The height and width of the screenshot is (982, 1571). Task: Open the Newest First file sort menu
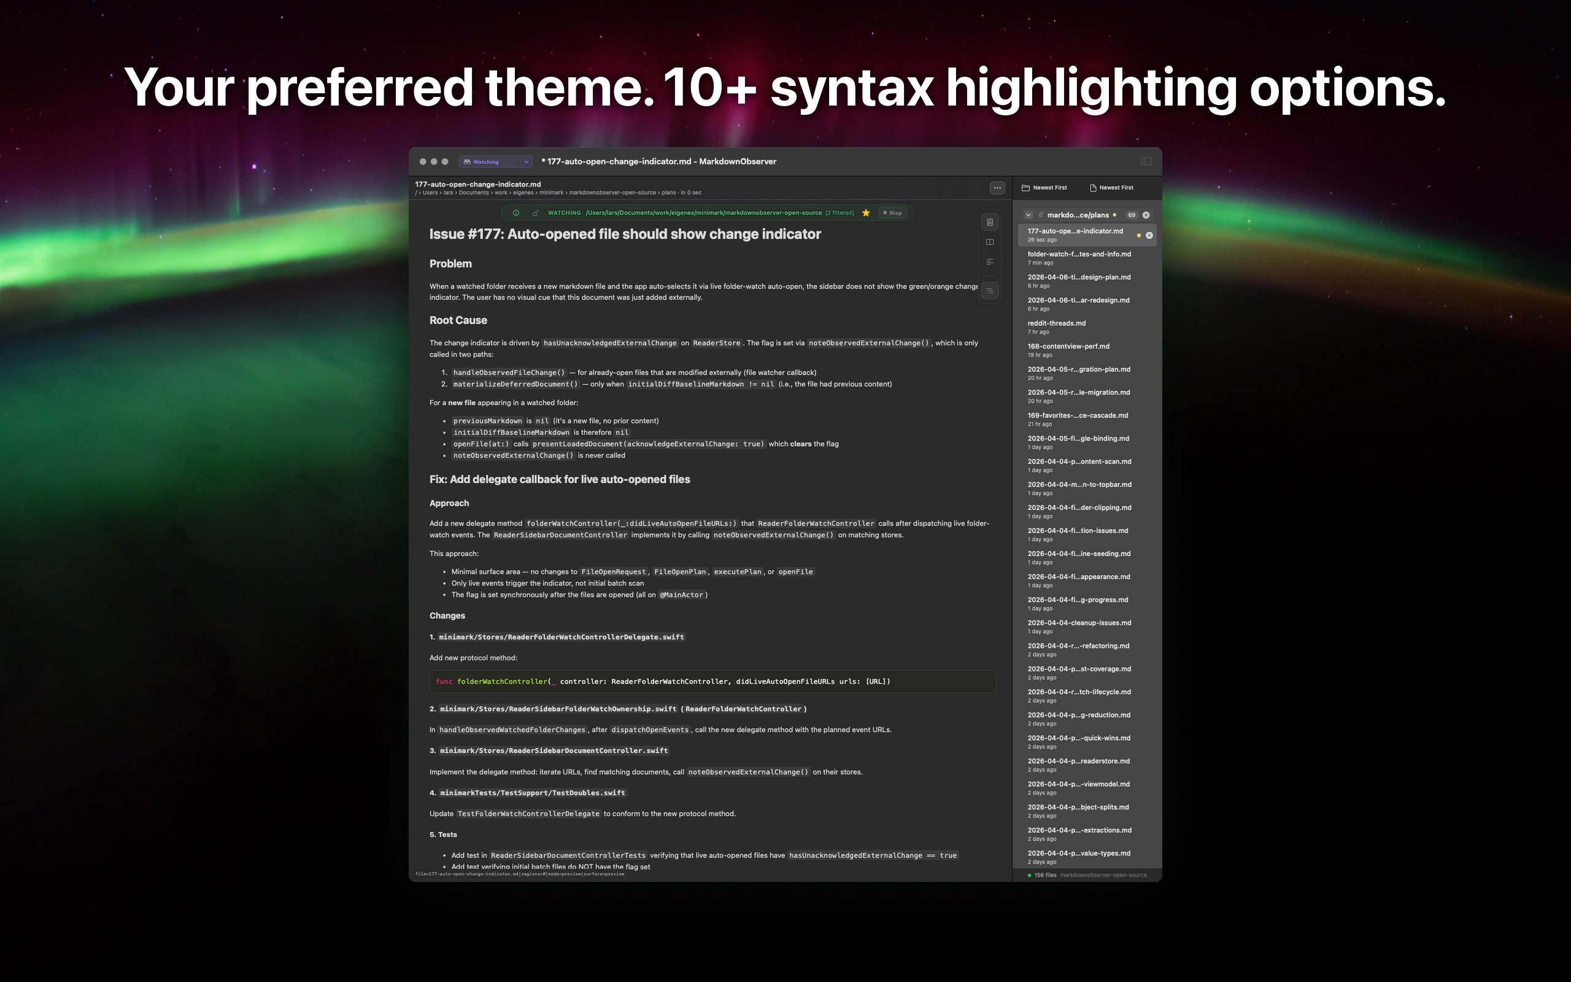coord(1115,188)
